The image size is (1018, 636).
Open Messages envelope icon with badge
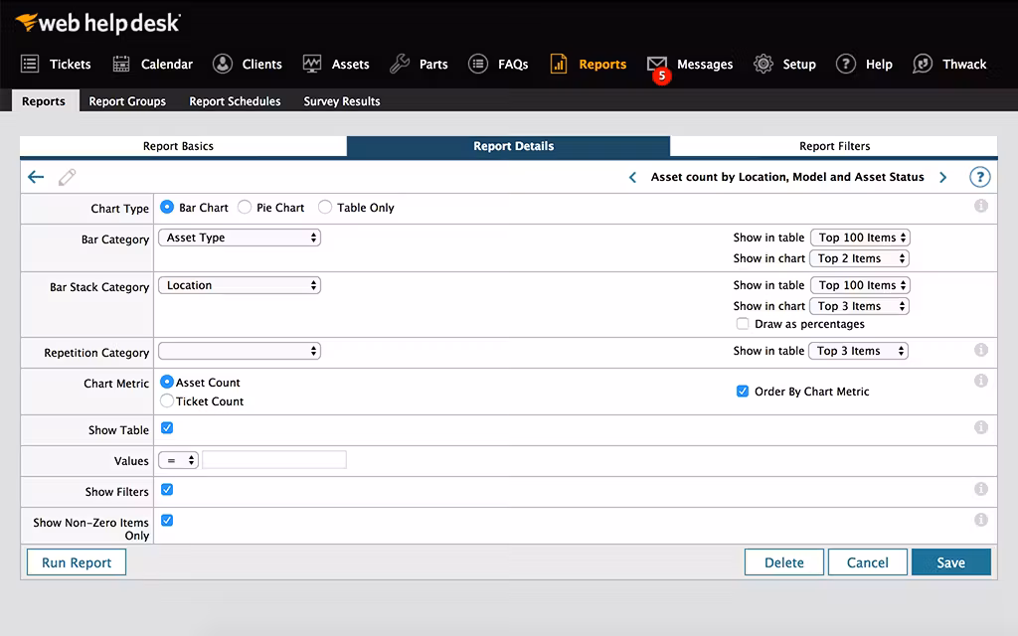point(657,65)
